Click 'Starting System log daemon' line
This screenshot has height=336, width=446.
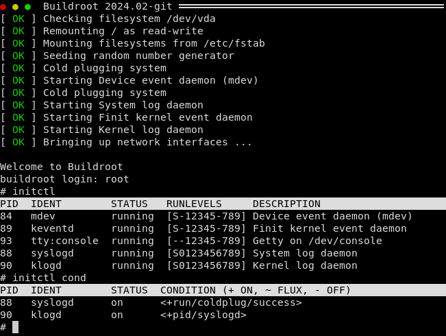tap(123, 105)
